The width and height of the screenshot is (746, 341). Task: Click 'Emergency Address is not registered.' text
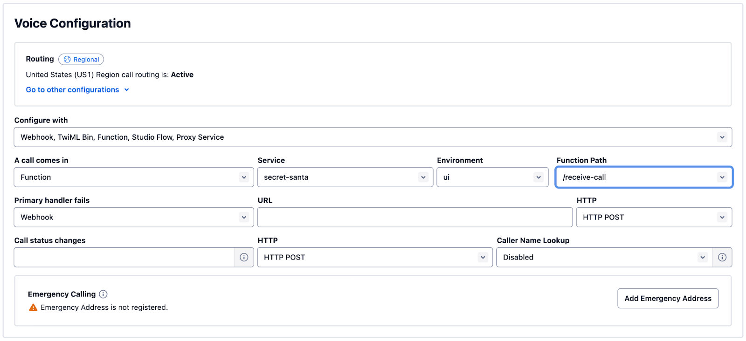(x=104, y=307)
